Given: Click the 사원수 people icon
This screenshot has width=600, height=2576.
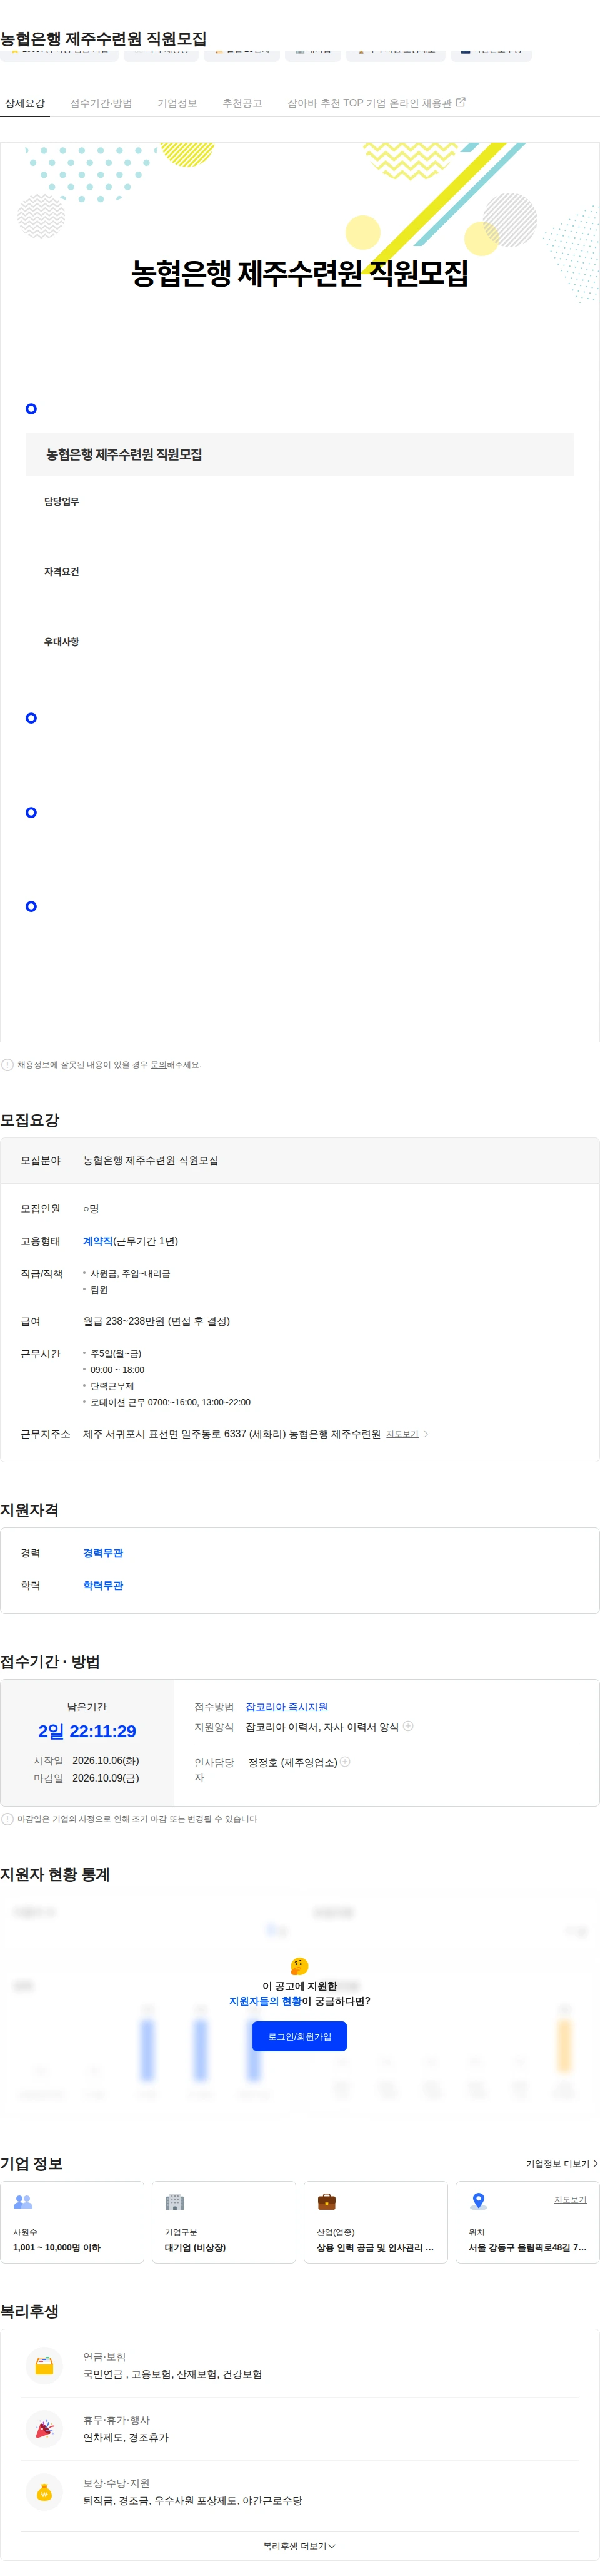Looking at the screenshot, I should click(x=23, y=2201).
